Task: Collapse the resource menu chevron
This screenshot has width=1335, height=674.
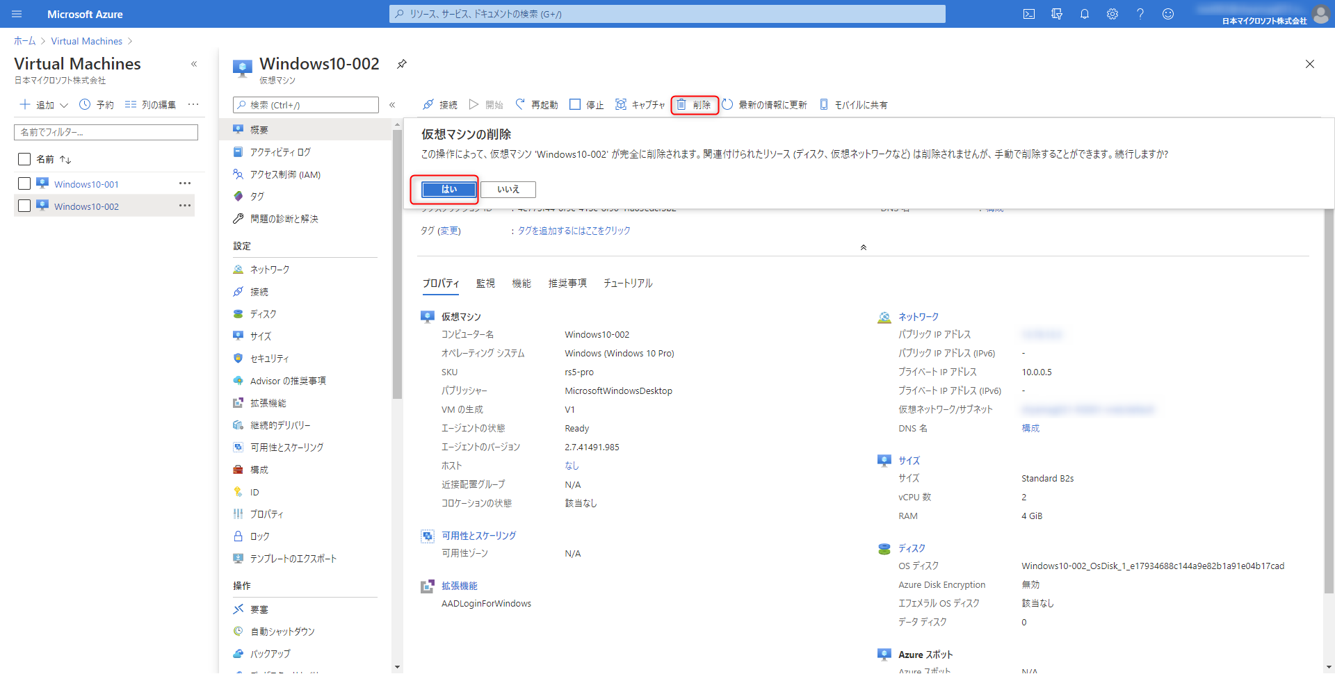Action: click(x=392, y=105)
